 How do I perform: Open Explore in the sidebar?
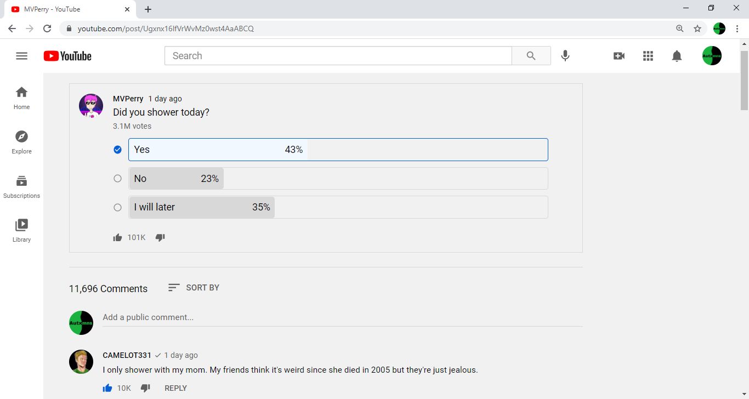[21, 142]
